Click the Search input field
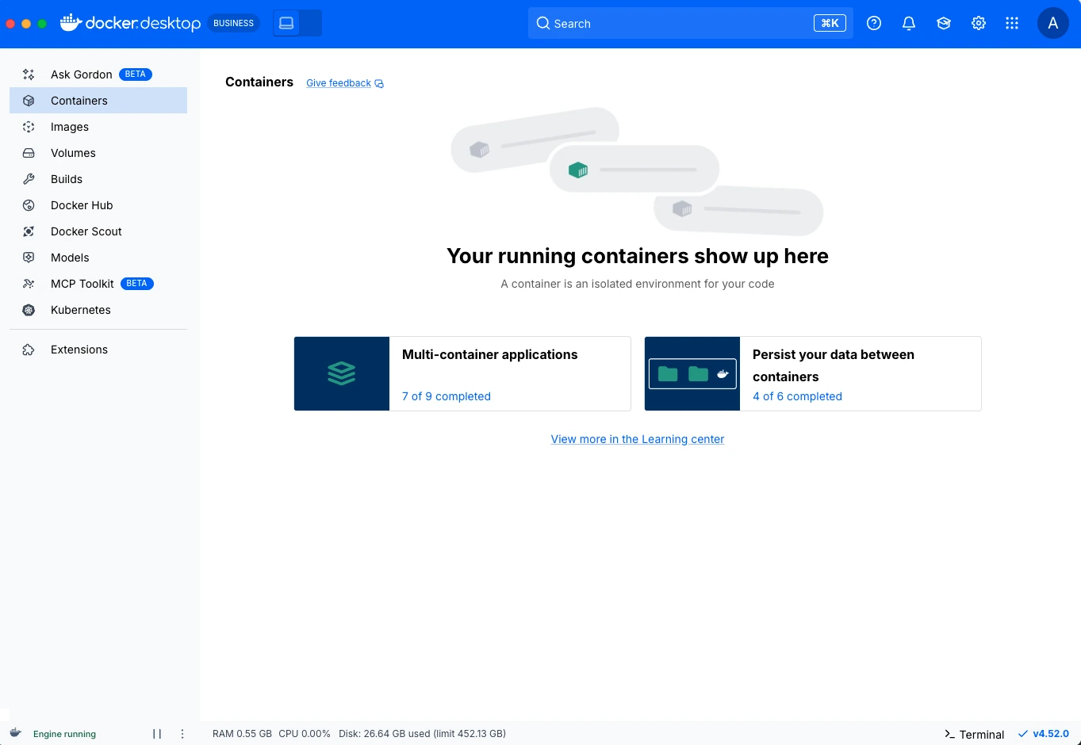Screen dimensions: 1081x745 point(690,23)
